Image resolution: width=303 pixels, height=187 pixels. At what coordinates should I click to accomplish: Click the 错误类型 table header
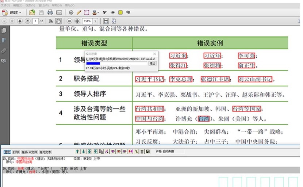click(94, 43)
